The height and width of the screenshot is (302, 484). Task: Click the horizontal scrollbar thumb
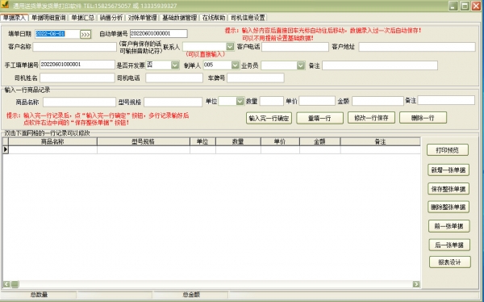coord(15,284)
